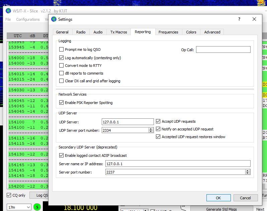Close the Settings dialog with X
267x211 pixels.
tap(254, 19)
